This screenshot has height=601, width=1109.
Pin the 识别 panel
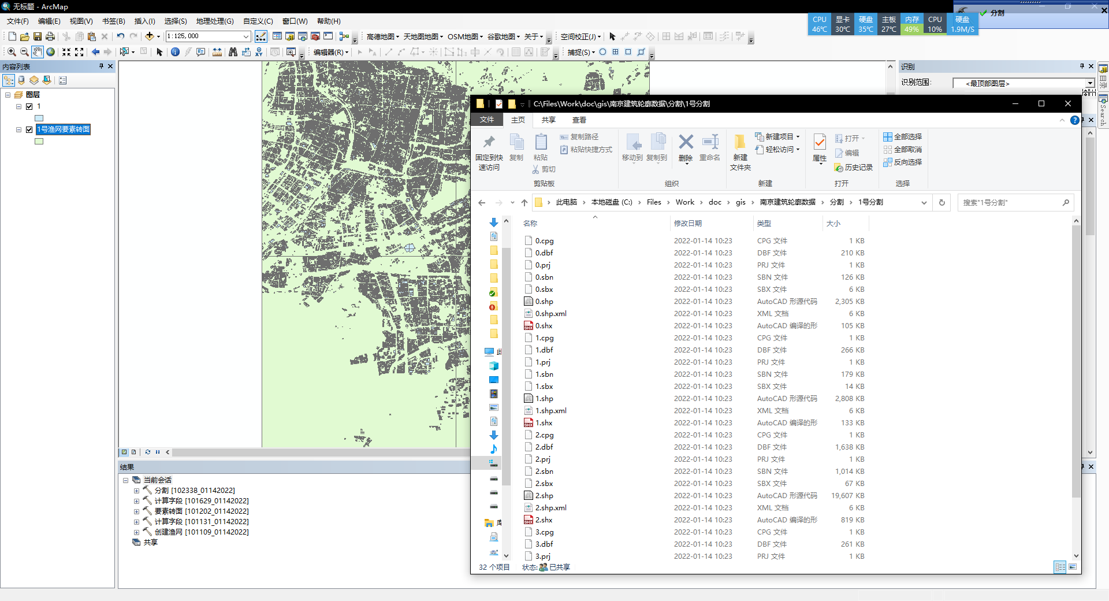[1082, 66]
